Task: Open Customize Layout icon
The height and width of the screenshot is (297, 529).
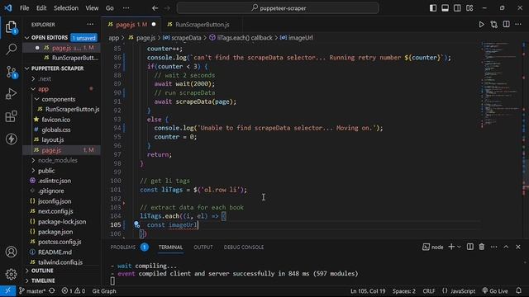Action: point(469,8)
